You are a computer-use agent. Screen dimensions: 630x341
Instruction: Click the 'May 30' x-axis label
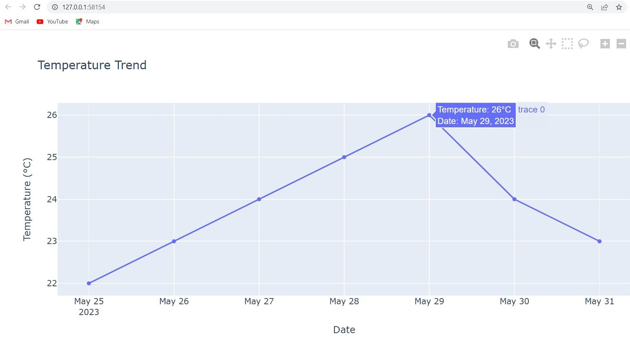point(514,301)
